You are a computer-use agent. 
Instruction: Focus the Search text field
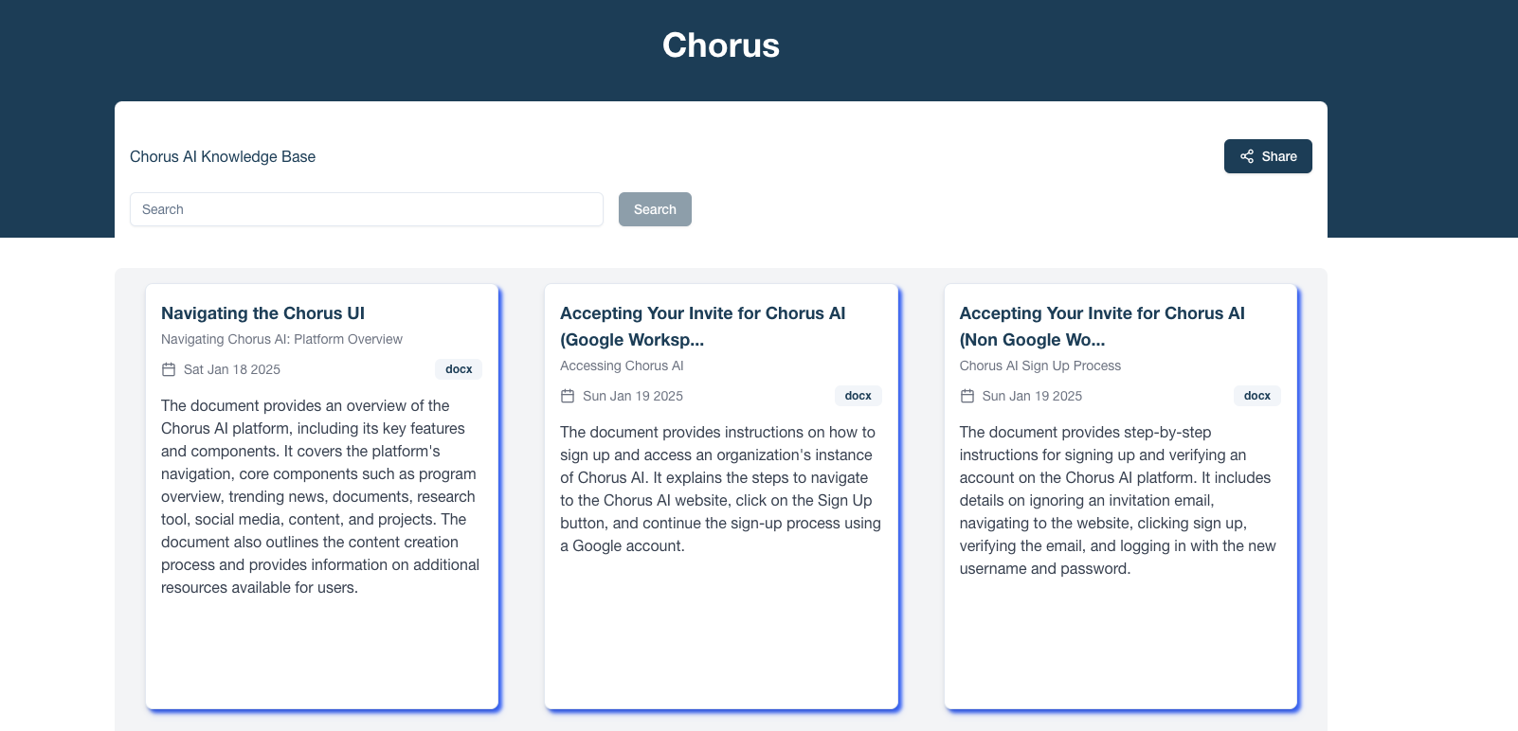click(367, 209)
